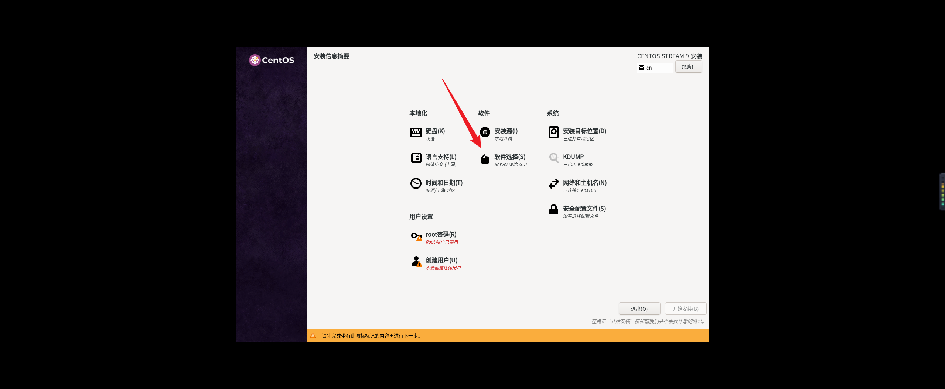The image size is (945, 389).
Task: Click the security profile padlock icon
Action: point(553,209)
